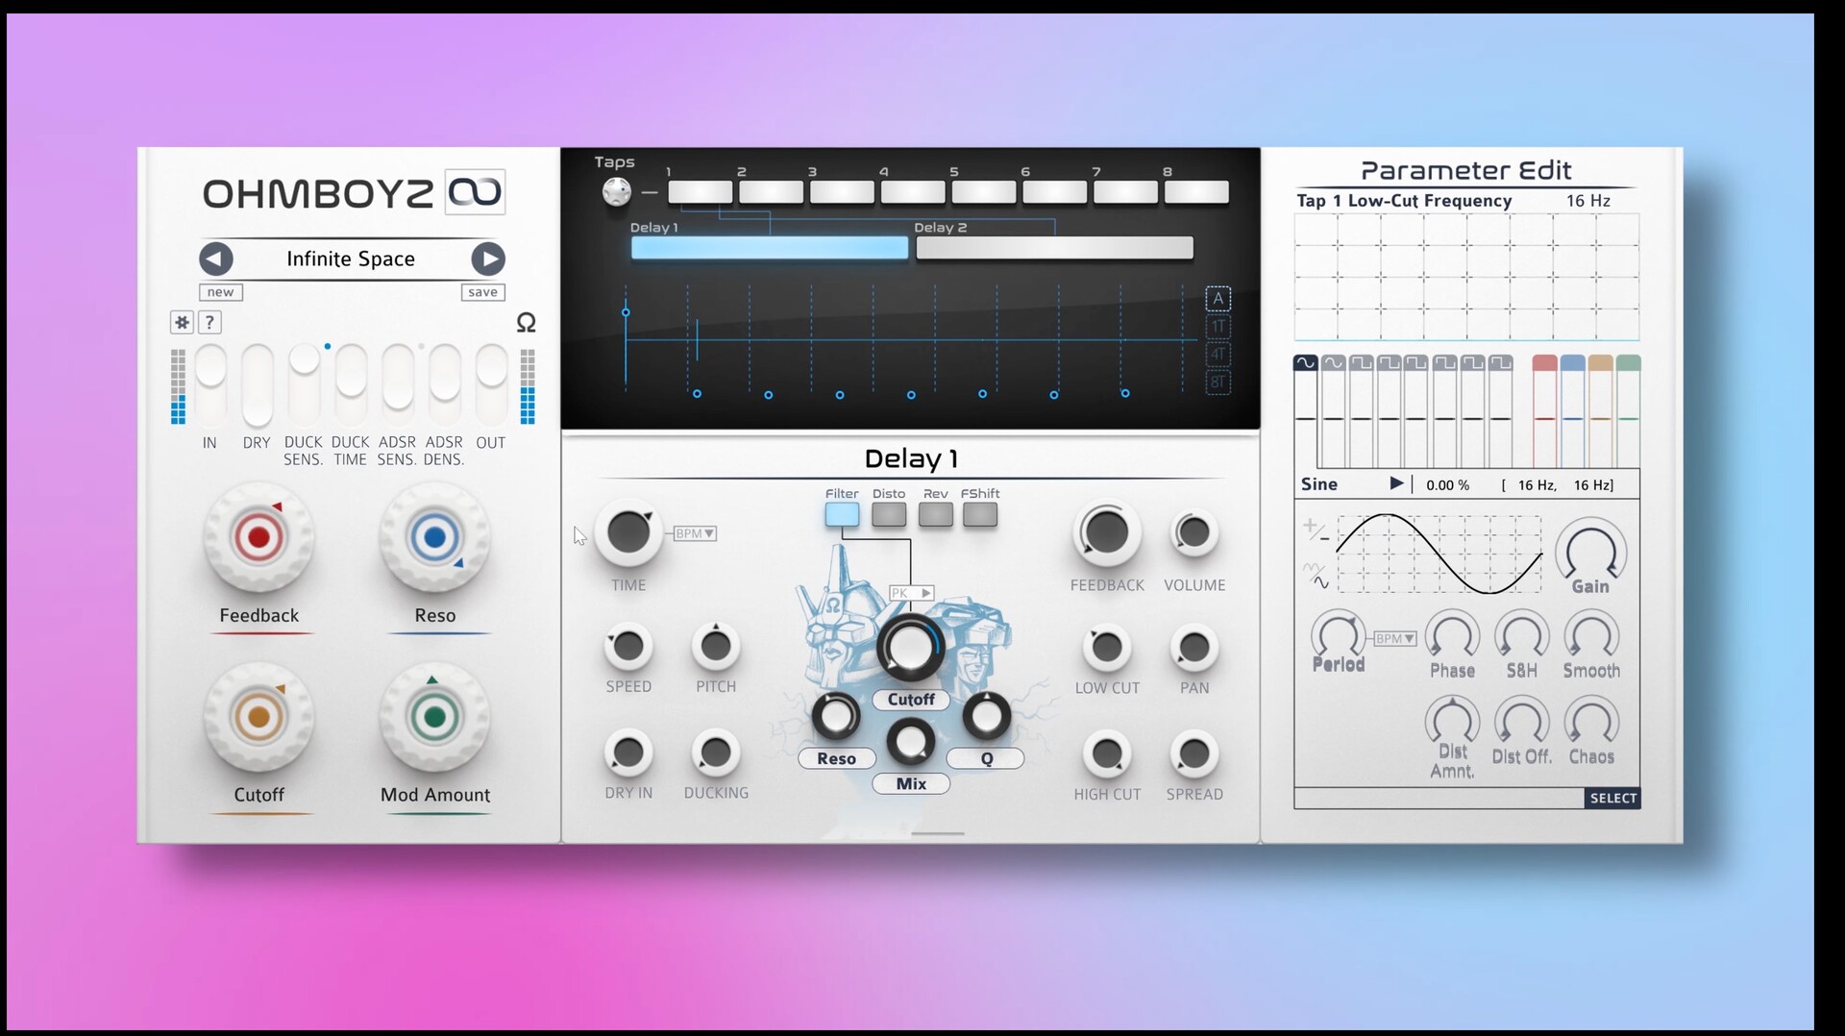Open the Sine waveform selector arrow
This screenshot has height=1036, width=1845.
point(1396,483)
